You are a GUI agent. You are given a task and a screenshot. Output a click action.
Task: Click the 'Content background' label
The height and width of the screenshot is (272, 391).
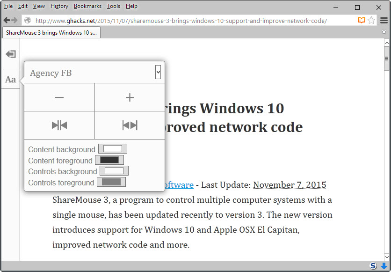[x=62, y=149]
